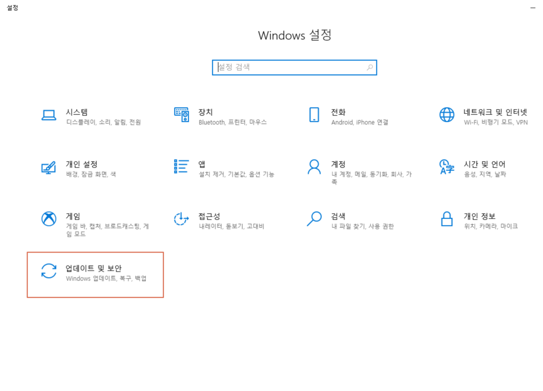Open the highlighted 업데이트 및 보안 tile
The width and height of the screenshot is (543, 391).
[x=96, y=274]
